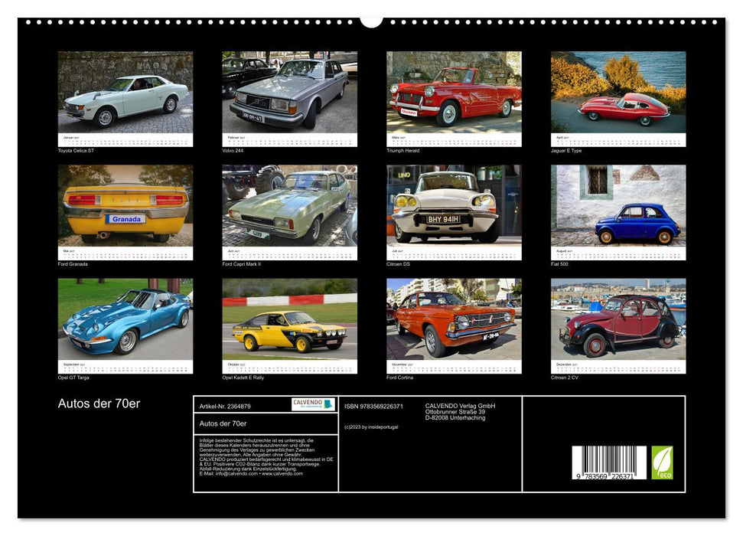Click the 'Citroen 2 CV' caption
The image size is (743, 536).
[x=565, y=378]
